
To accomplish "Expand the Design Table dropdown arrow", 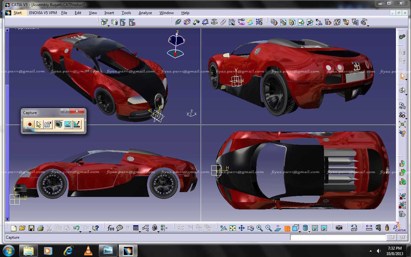I will tap(140, 231).
